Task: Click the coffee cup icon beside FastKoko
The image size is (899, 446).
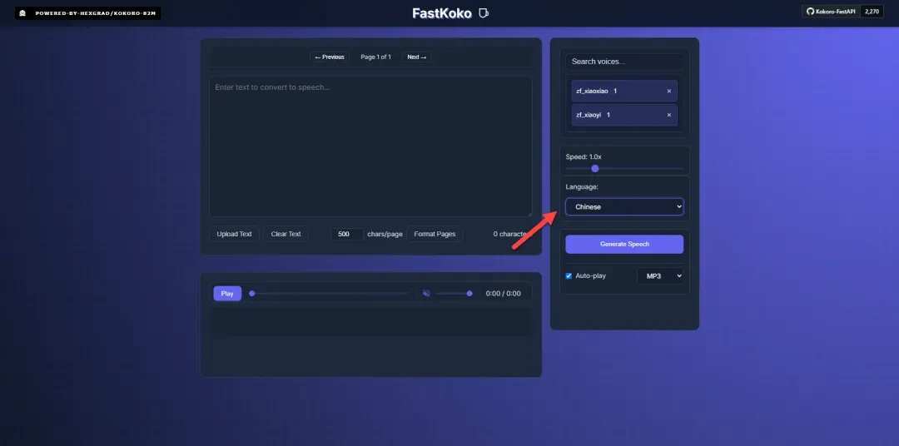Action: point(484,12)
